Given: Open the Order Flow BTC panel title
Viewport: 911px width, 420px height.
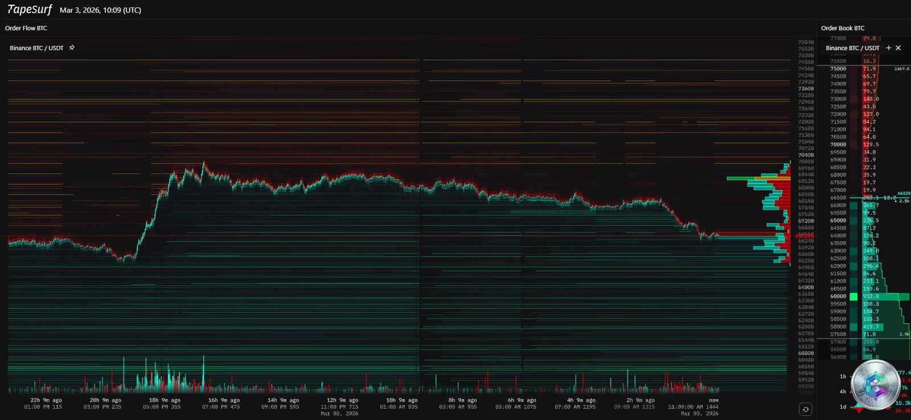Looking at the screenshot, I should tap(26, 28).
